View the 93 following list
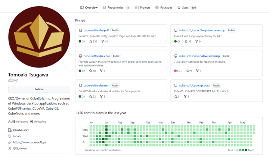The height and width of the screenshot is (157, 269). point(38,122)
